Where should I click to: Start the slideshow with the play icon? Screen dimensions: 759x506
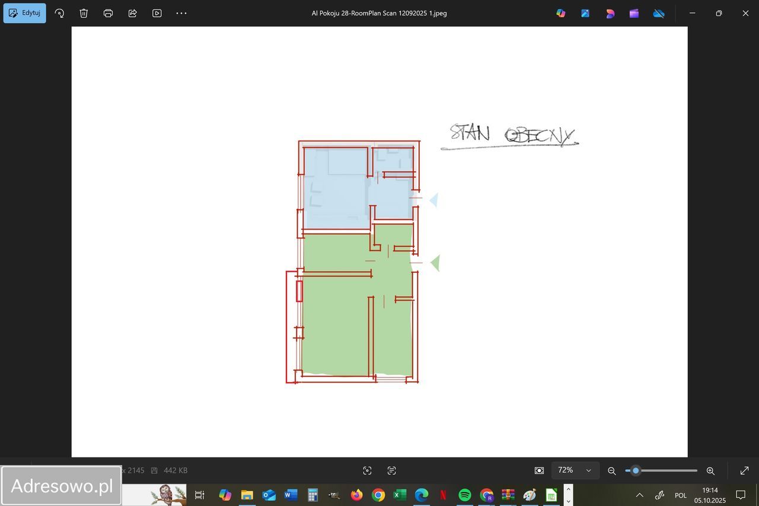(157, 13)
